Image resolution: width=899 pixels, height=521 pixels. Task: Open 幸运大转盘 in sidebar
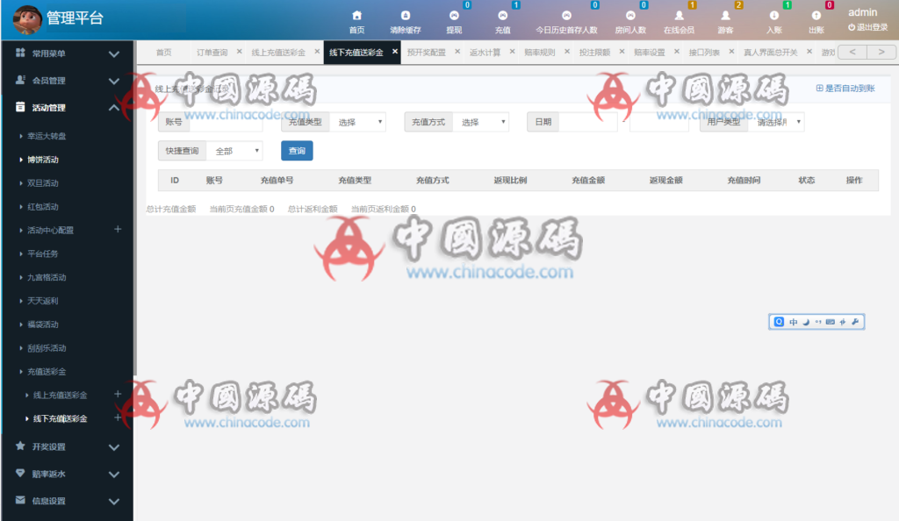[47, 136]
